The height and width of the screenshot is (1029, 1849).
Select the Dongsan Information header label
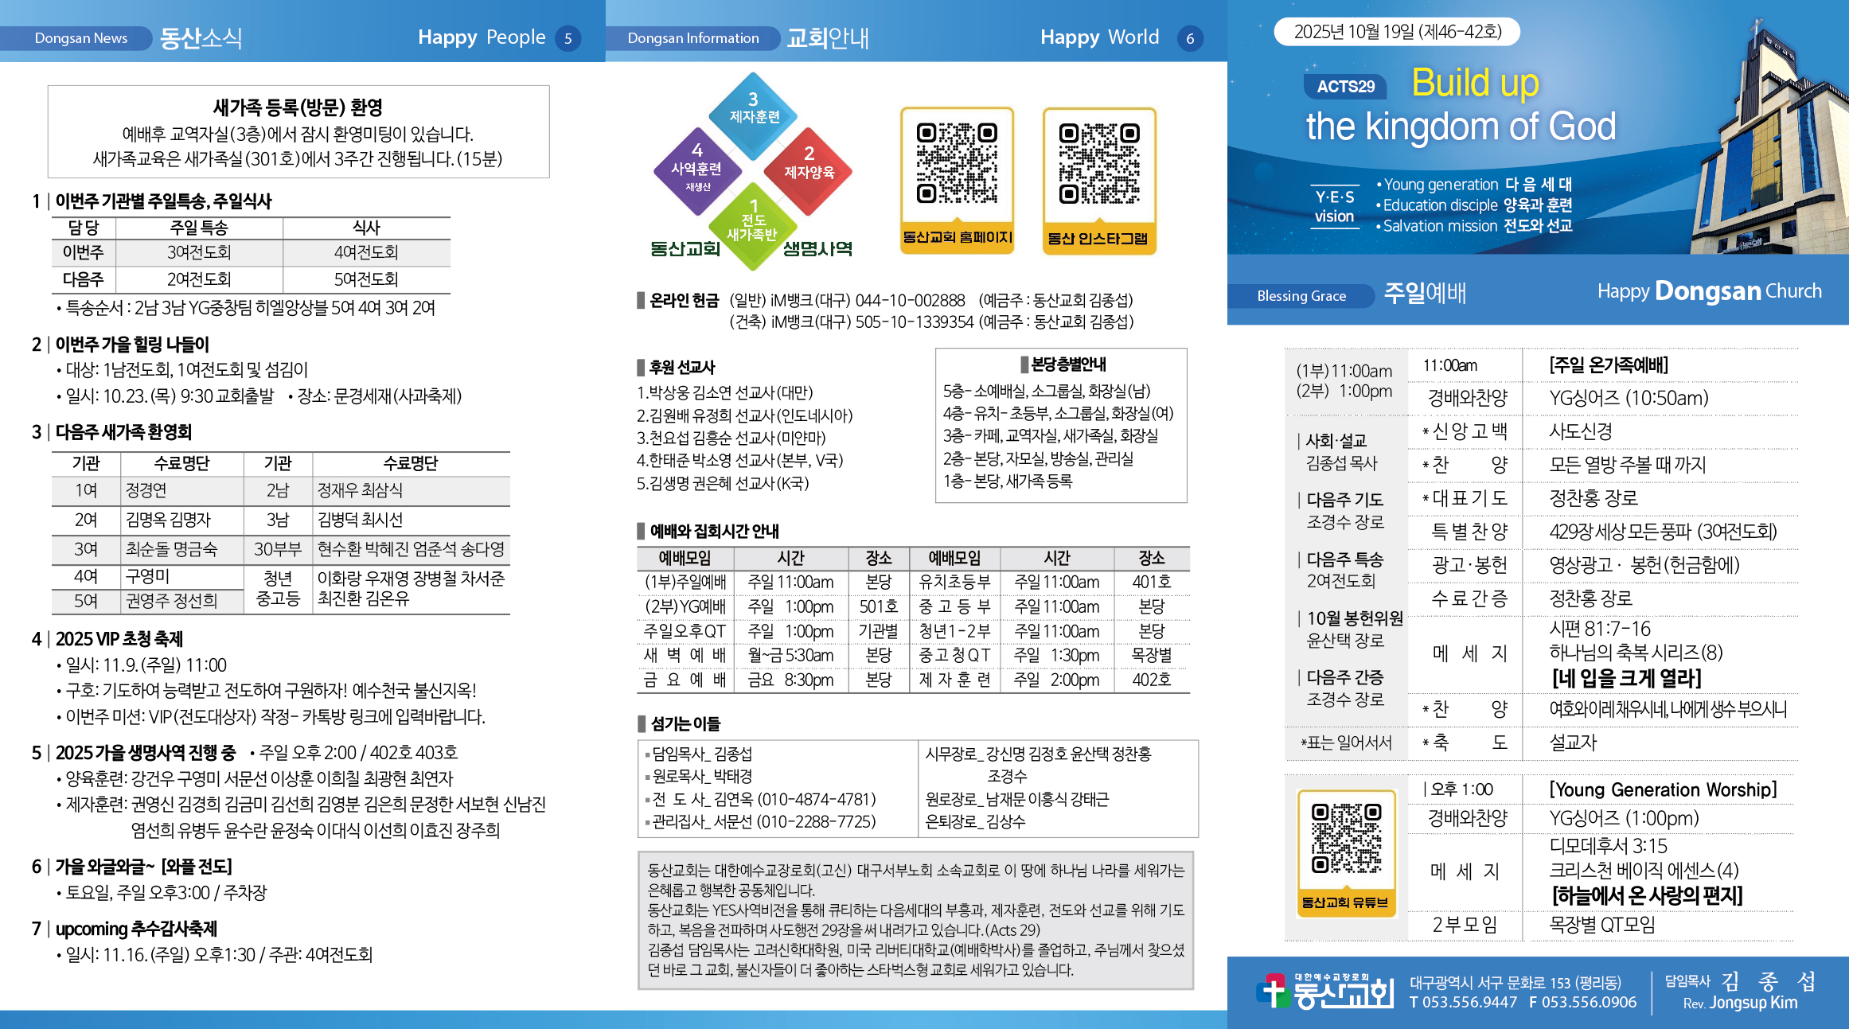[692, 38]
